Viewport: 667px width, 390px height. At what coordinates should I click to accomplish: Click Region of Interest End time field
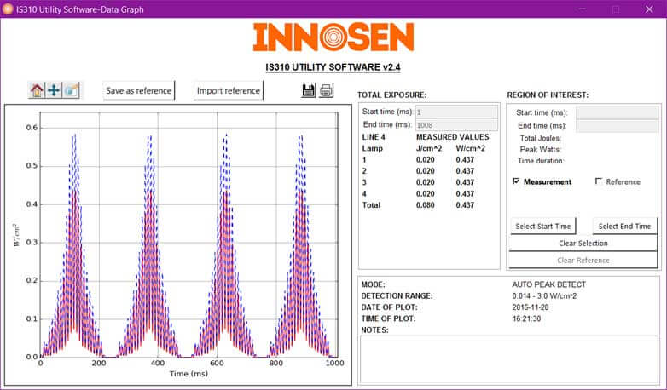tap(618, 126)
